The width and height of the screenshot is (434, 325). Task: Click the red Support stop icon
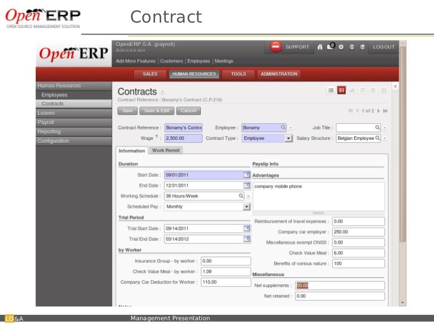click(x=275, y=46)
